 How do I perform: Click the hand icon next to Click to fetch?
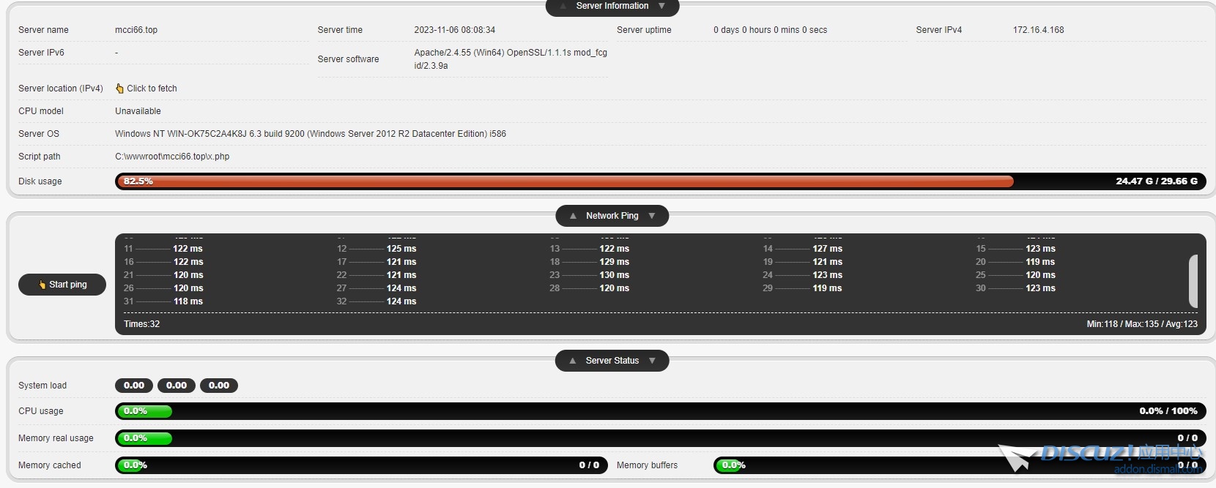[x=119, y=89]
